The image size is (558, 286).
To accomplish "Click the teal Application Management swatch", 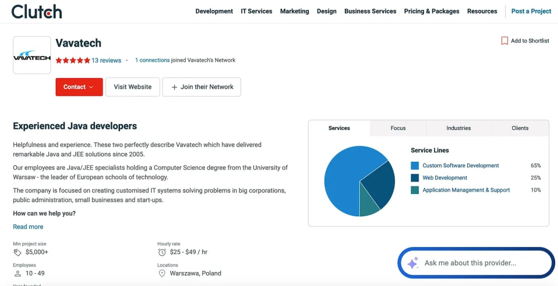I will click(x=415, y=190).
